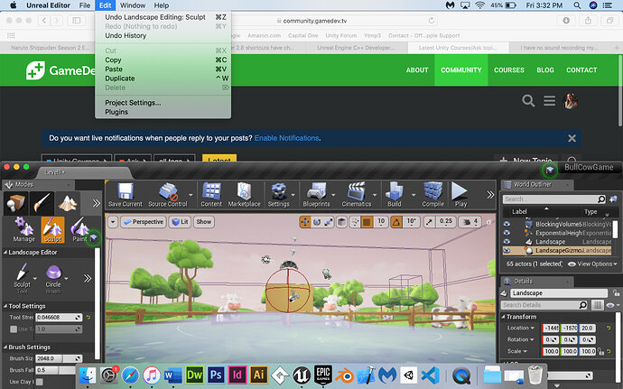This screenshot has height=389, width=623.
Task: Open the Location dropdown in Transform
Action: pyautogui.click(x=521, y=328)
